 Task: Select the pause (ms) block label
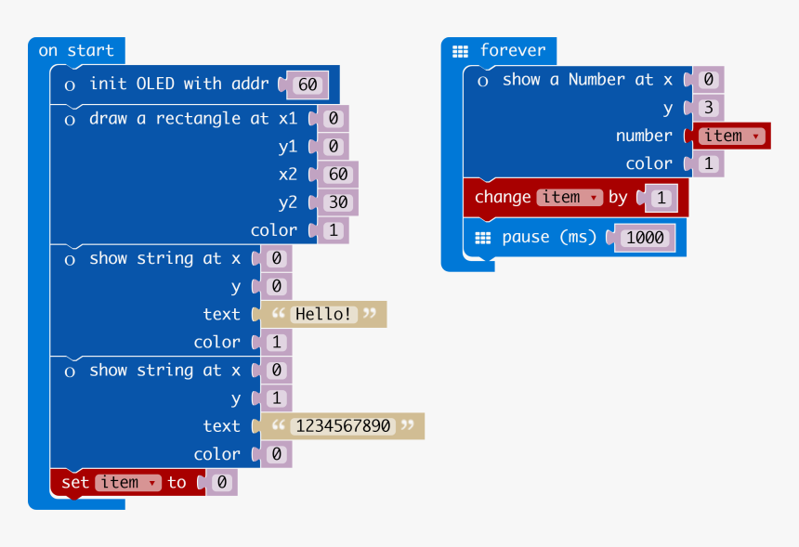(x=549, y=238)
